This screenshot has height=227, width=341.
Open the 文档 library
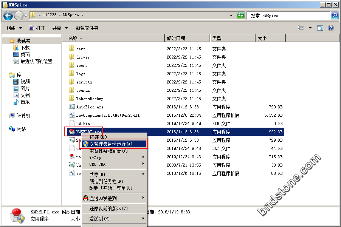coord(25,95)
